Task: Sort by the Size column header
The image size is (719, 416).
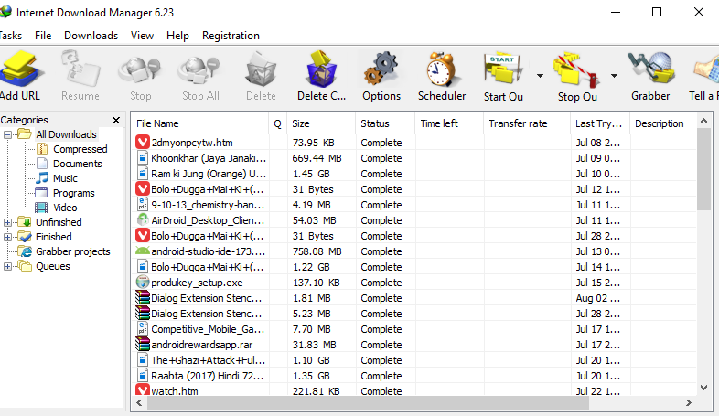Action: (321, 123)
